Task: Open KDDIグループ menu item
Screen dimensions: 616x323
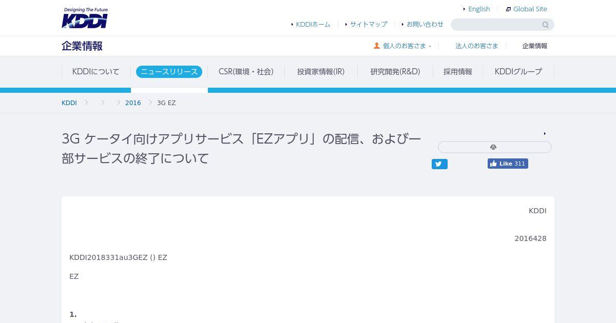Action: pos(518,72)
